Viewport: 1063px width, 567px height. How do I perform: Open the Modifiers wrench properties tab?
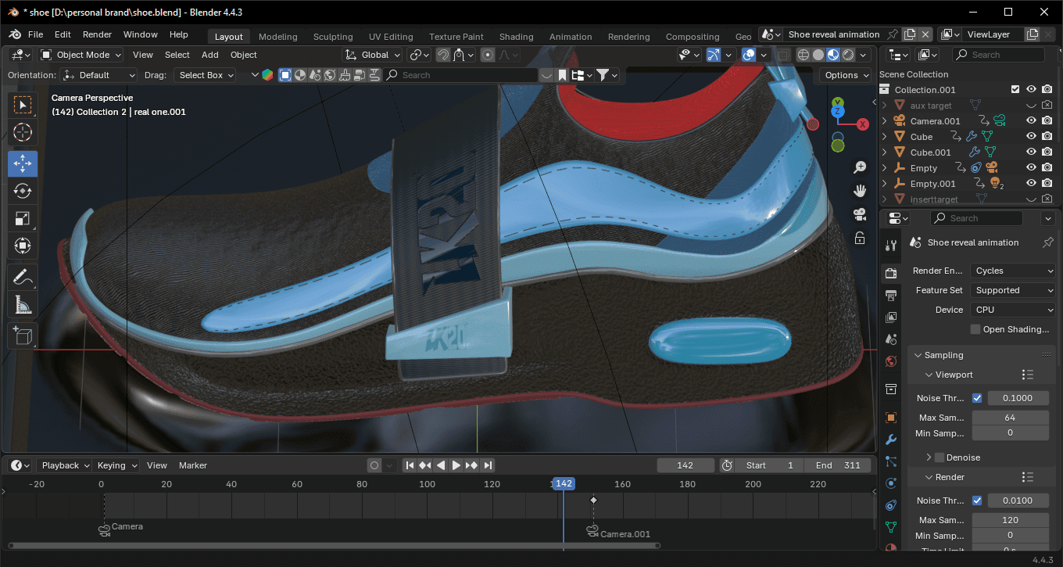[890, 440]
